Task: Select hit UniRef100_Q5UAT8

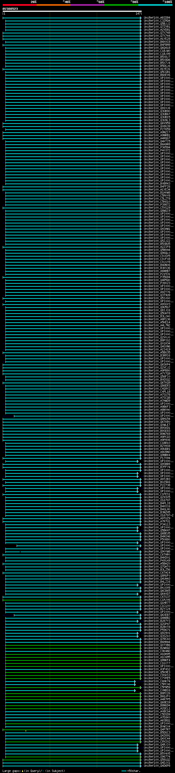Action: pyautogui.click(x=157, y=313)
